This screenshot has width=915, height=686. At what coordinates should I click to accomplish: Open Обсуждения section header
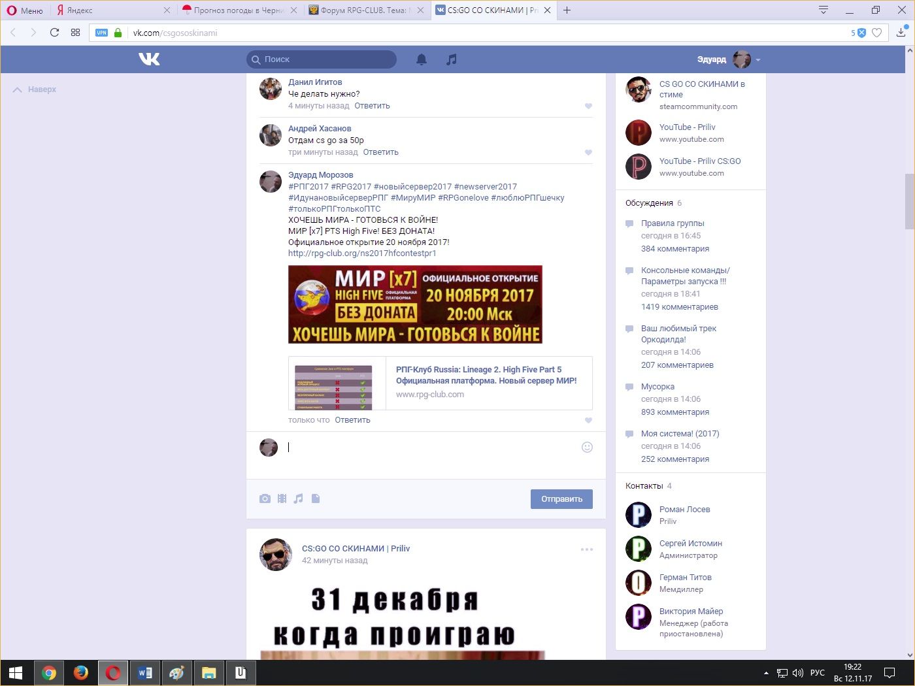click(649, 203)
